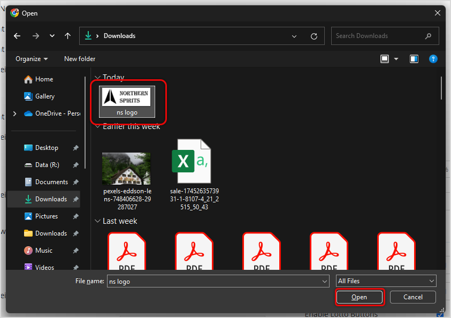Toggle the preview pane visibility
This screenshot has height=318, width=451.
tap(414, 58)
